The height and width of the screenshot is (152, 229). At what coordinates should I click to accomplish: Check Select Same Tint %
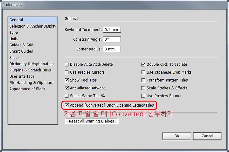66,96
